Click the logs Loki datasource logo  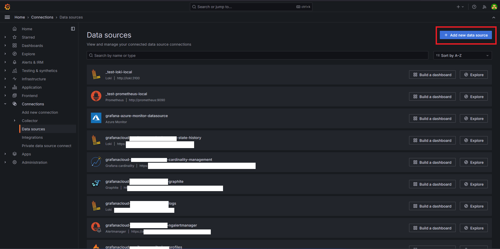[96, 206]
